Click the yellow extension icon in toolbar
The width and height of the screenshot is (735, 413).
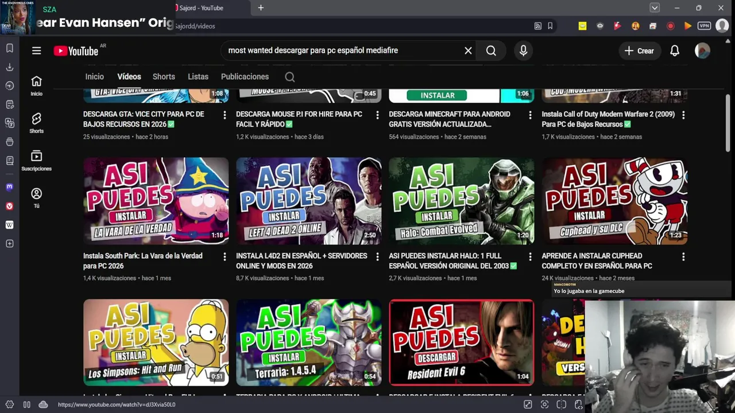coord(582,26)
